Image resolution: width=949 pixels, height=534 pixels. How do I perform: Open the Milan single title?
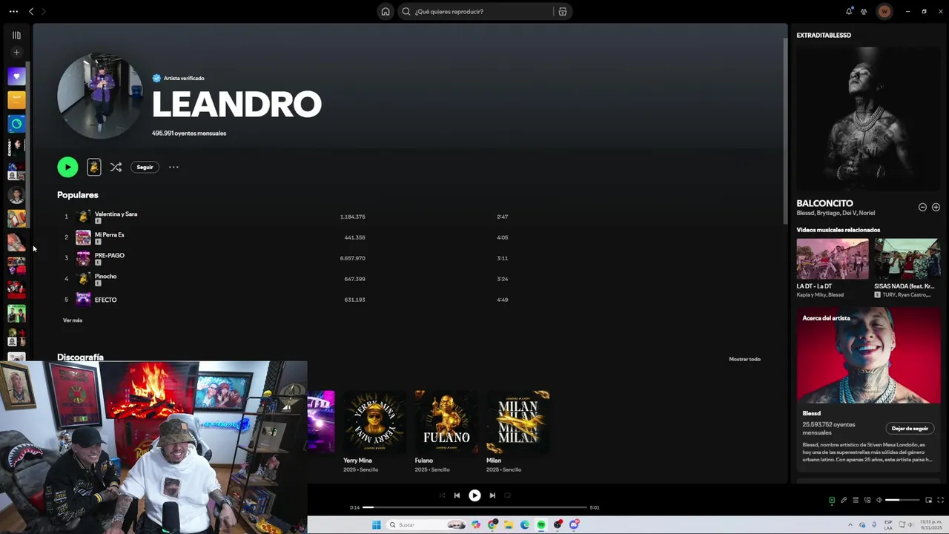(494, 461)
